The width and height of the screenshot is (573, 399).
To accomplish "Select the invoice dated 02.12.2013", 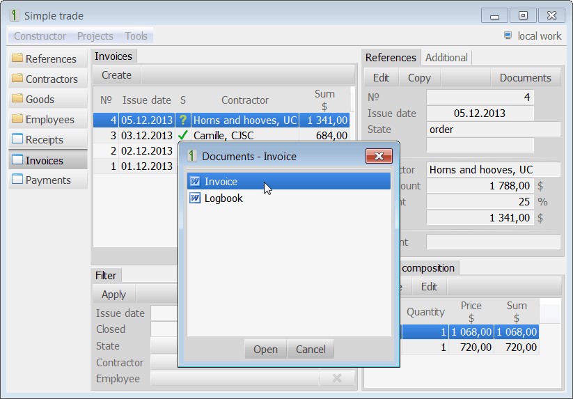I will coord(135,150).
